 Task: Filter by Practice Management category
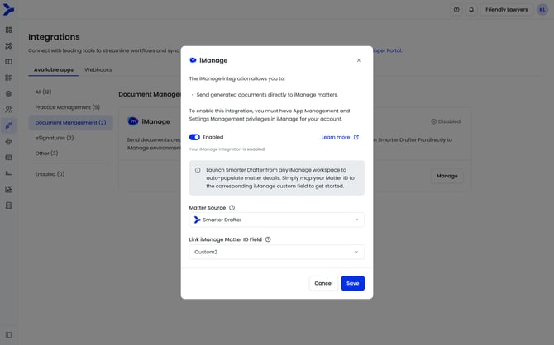(x=67, y=106)
